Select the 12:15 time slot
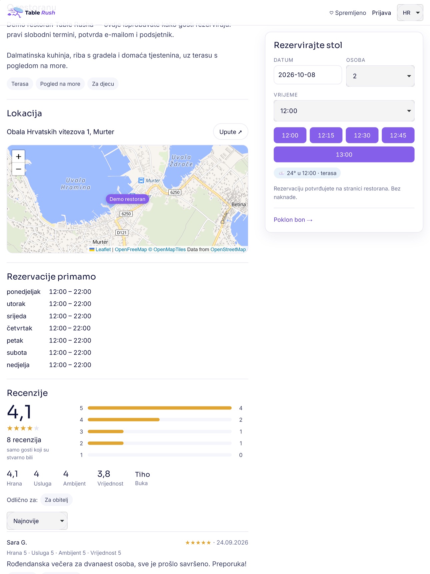 326,135
